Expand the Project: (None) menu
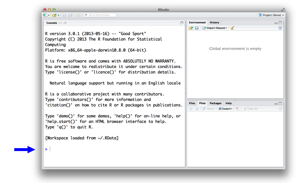Screen dimensions: 300x183 (x=271, y=15)
